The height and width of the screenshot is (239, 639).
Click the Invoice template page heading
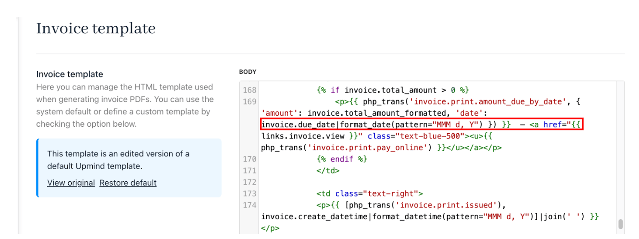point(96,29)
